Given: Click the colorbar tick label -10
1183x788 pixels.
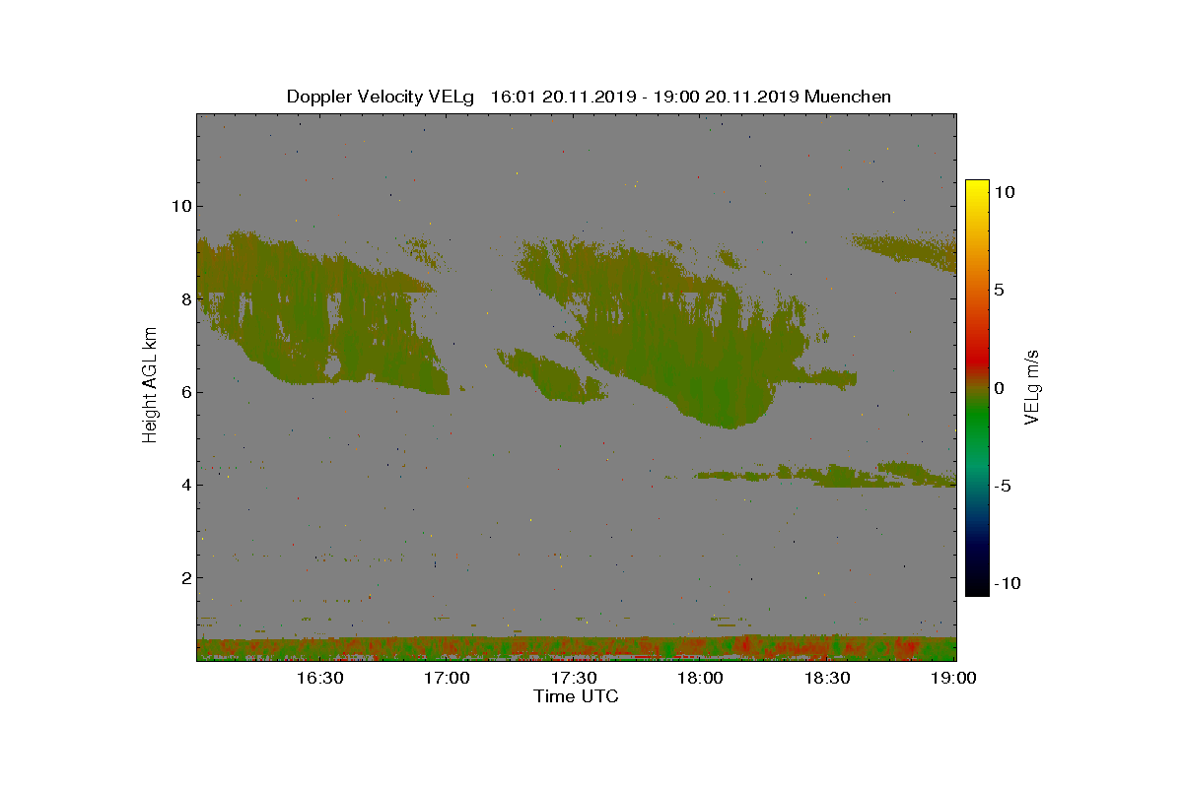Looking at the screenshot, I should click(x=1006, y=583).
